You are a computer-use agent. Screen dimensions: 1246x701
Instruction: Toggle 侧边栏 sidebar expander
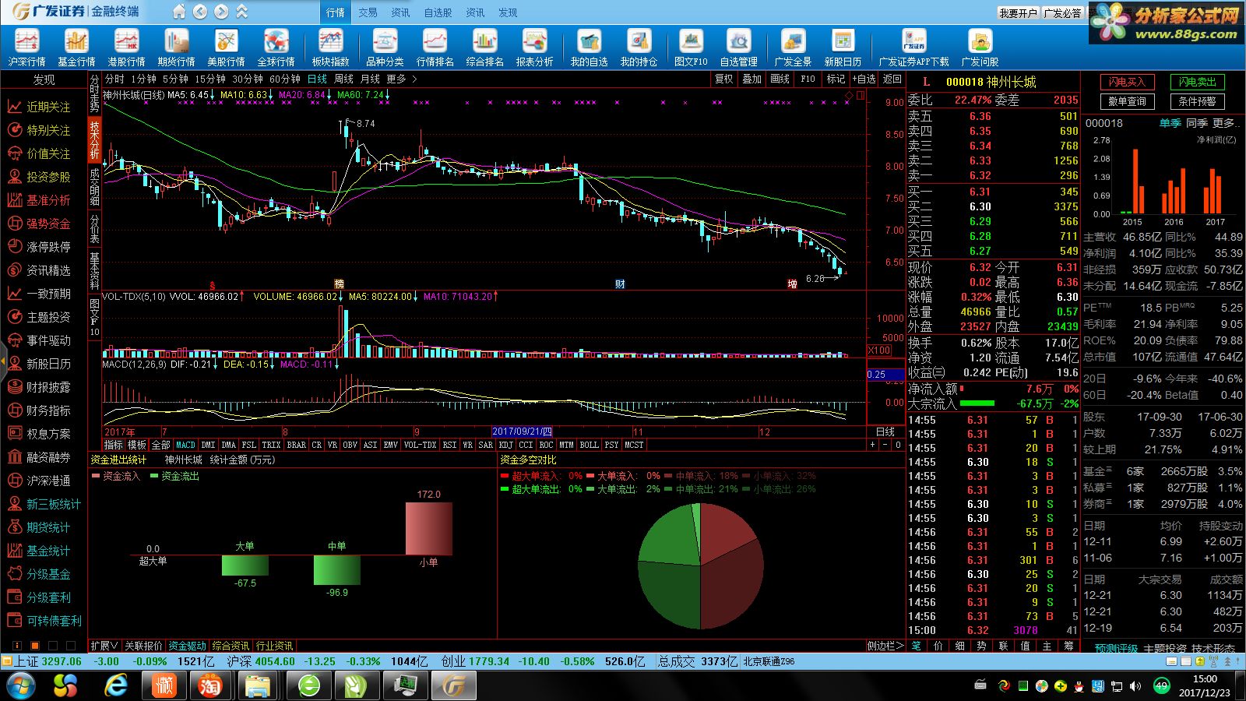pyautogui.click(x=885, y=646)
